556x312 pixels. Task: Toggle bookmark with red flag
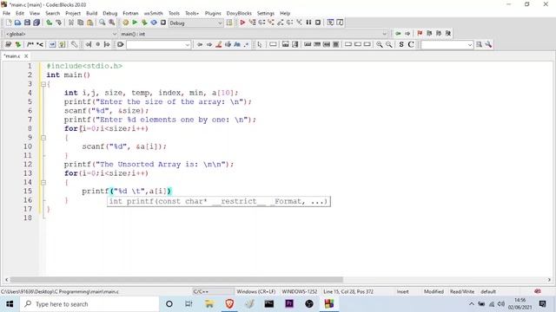pos(420,33)
